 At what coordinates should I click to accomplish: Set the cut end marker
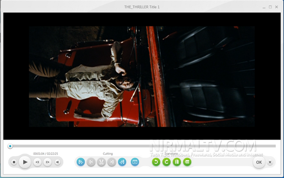pos(112,162)
